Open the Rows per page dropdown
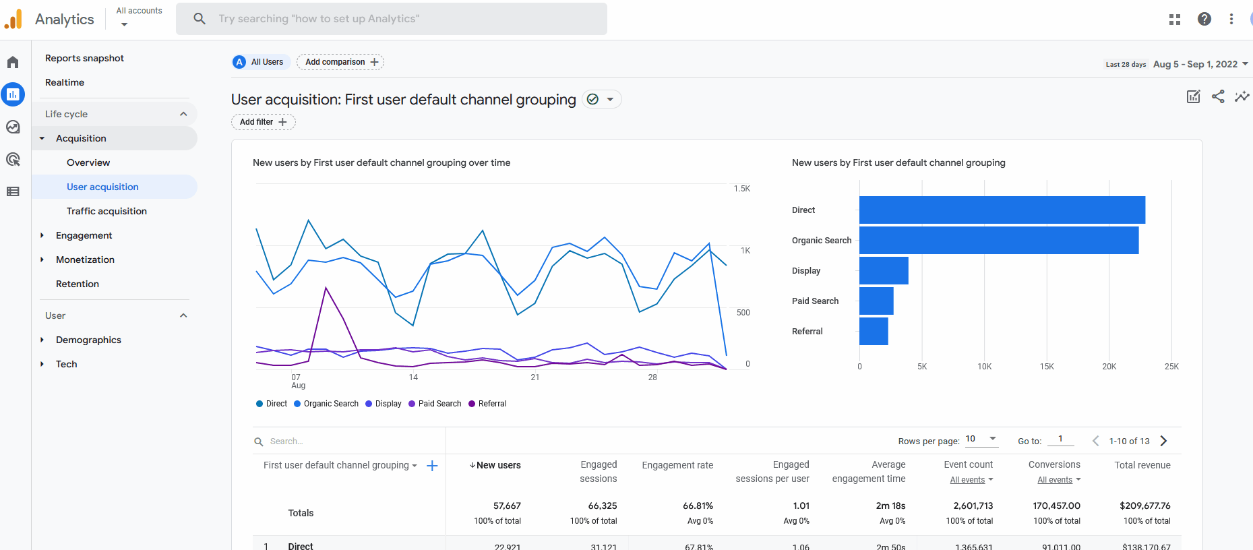Image resolution: width=1253 pixels, height=550 pixels. [981, 439]
